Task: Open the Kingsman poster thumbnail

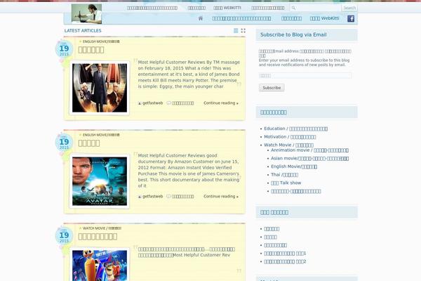Action: [x=100, y=88]
